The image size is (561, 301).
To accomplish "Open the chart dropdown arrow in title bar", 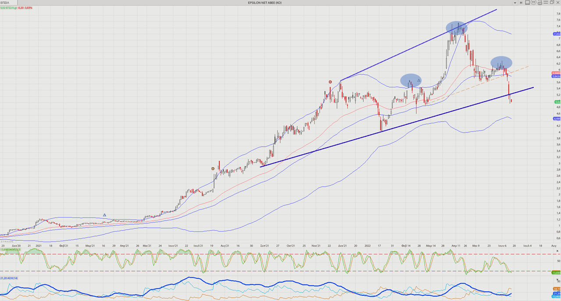I will tap(515, 3).
